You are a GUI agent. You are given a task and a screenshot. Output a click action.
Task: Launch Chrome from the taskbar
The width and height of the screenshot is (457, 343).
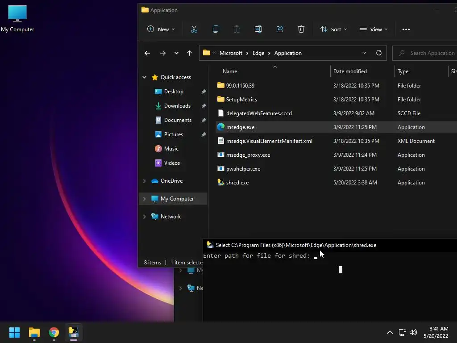click(54, 332)
